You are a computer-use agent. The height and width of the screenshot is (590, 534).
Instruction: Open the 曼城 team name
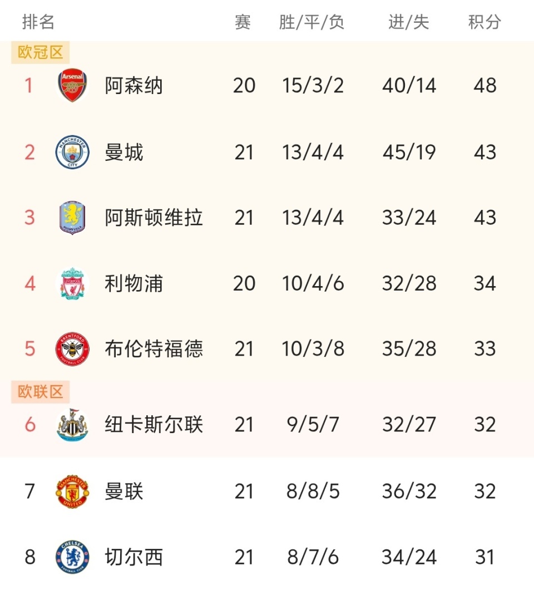(x=124, y=152)
